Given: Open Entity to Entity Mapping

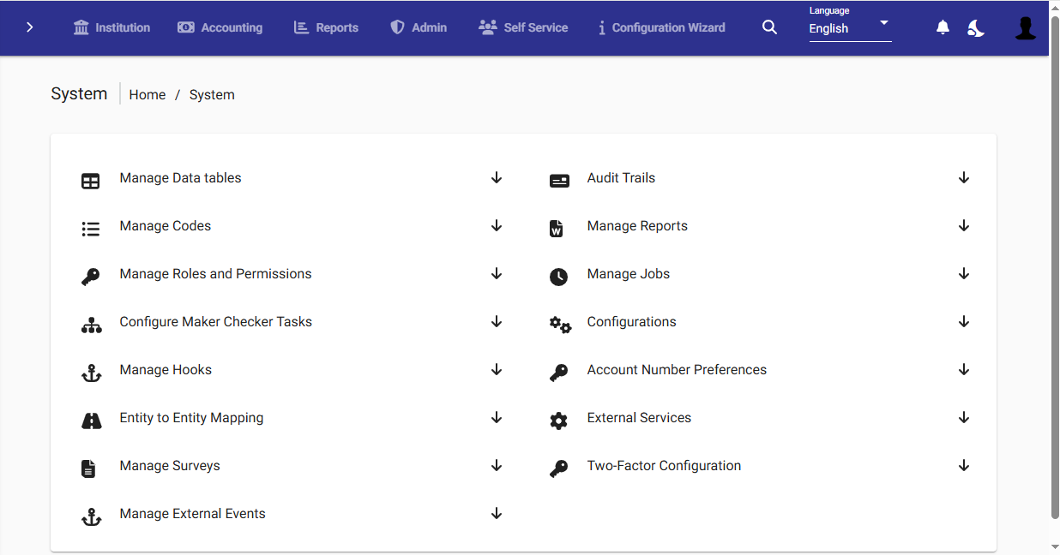Looking at the screenshot, I should coord(191,418).
